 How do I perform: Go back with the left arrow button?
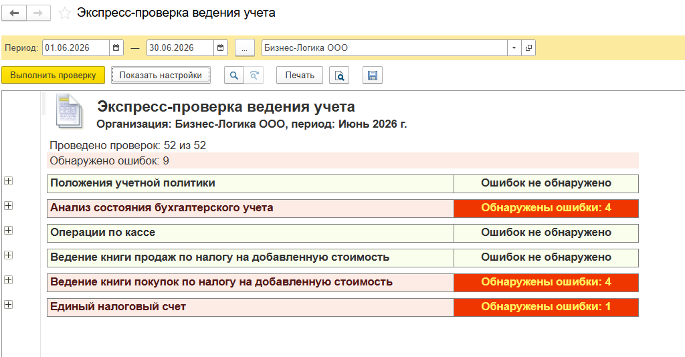coord(14,13)
